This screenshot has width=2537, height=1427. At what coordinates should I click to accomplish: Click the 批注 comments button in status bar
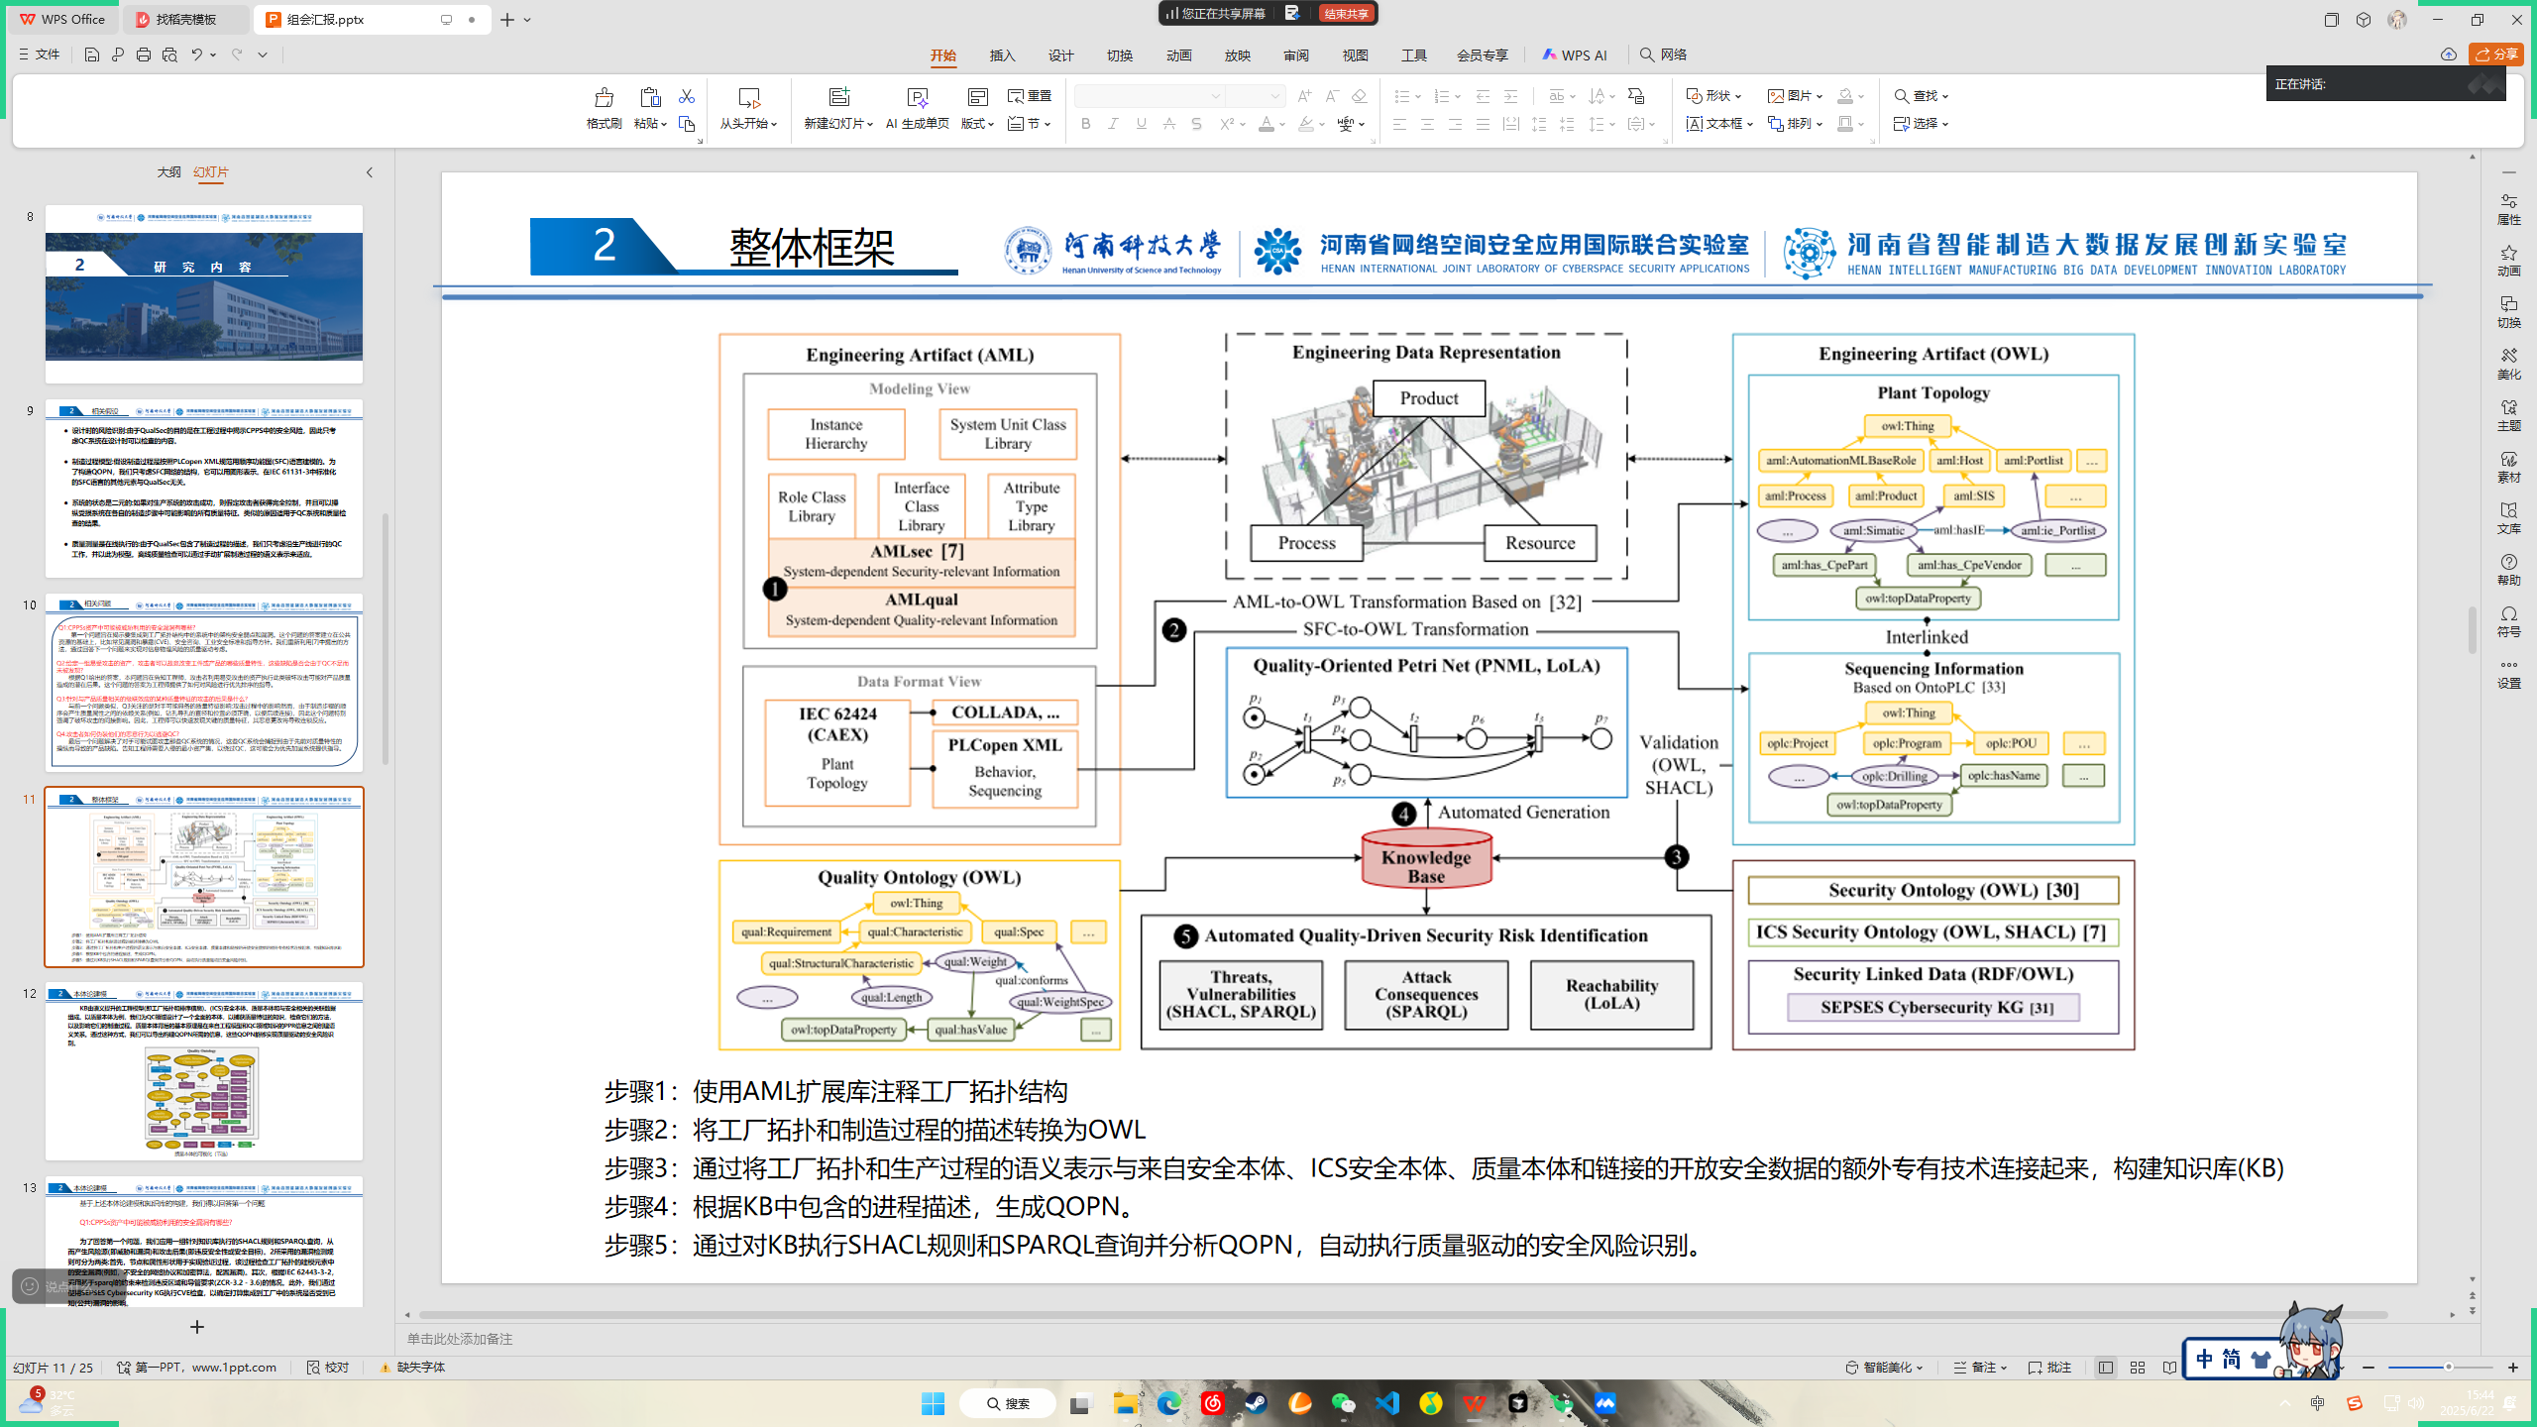coord(2050,1368)
